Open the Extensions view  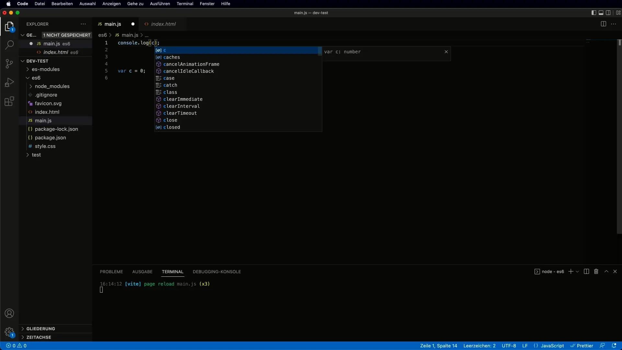9,101
